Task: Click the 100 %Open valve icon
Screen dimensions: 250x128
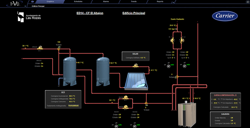Action: [x=59, y=49]
